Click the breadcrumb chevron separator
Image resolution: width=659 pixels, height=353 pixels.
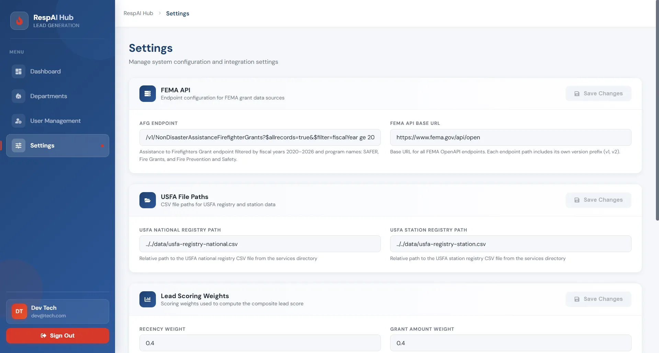tap(160, 13)
